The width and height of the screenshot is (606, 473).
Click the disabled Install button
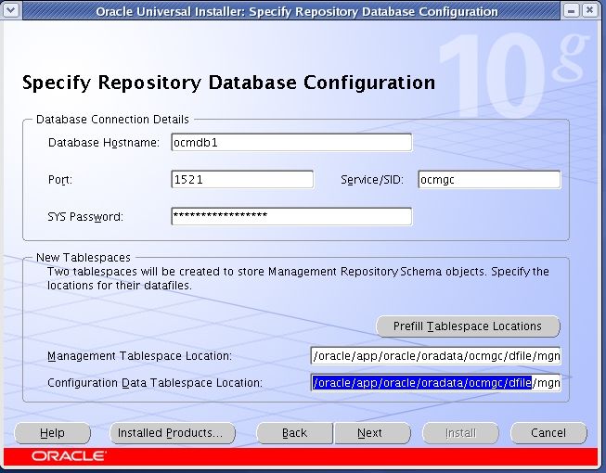point(460,433)
